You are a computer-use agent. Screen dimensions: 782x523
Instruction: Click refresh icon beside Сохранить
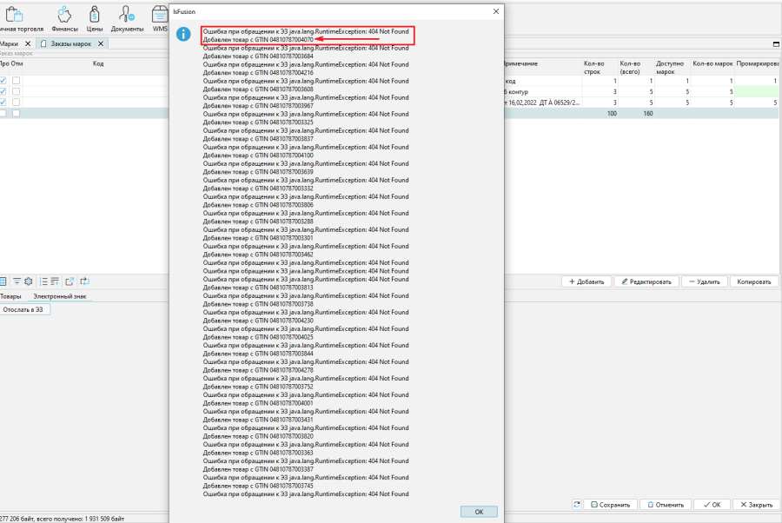pos(576,505)
